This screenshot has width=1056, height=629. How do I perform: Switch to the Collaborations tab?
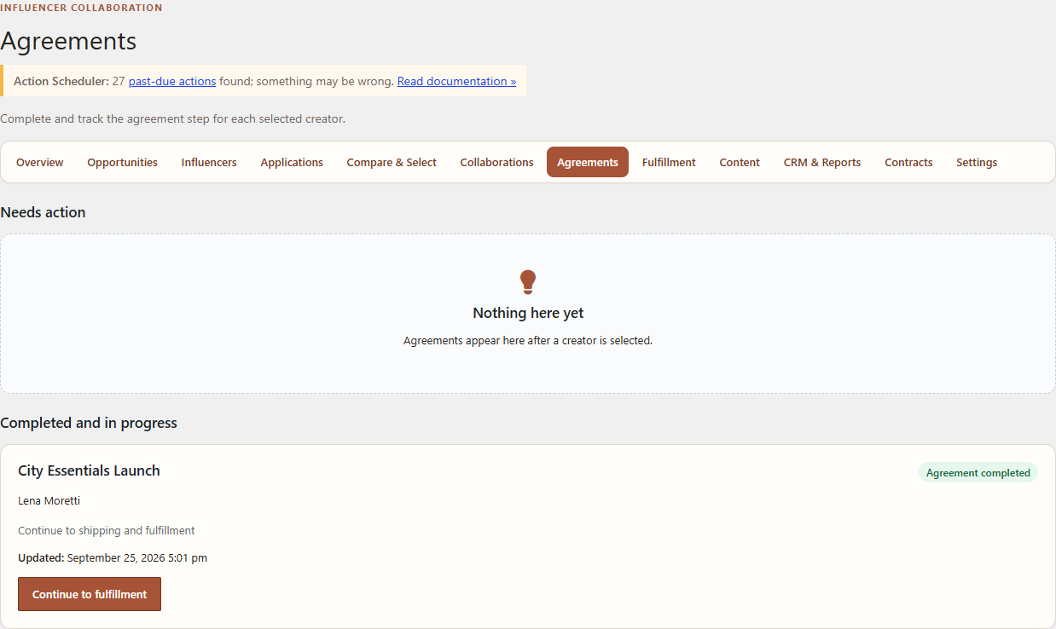click(496, 162)
